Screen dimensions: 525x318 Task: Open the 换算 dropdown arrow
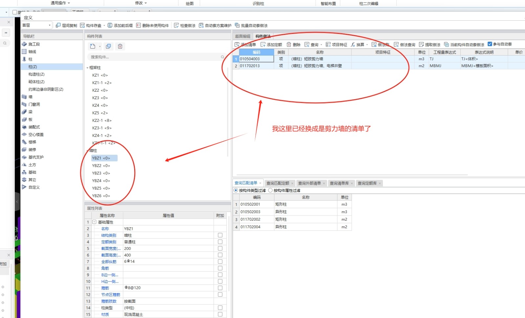(367, 45)
